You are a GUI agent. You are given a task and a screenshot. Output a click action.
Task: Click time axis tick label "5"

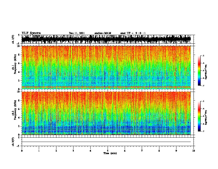(108, 151)
